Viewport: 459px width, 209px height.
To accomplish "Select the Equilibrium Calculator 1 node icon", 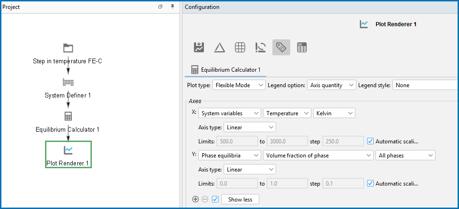I will 68,117.
